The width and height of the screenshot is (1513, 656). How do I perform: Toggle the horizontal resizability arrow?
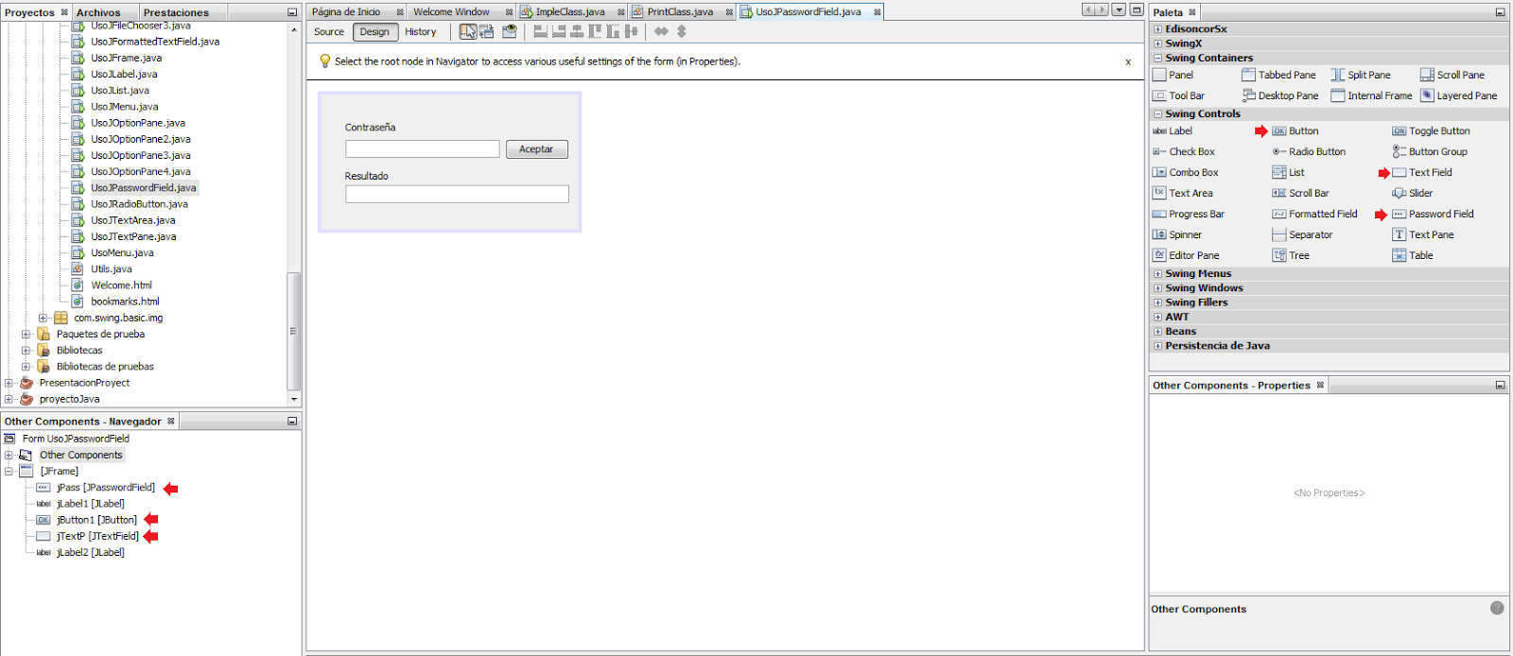[x=661, y=31]
